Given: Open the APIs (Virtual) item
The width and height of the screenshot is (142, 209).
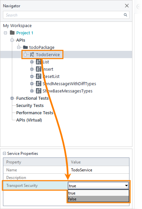Looking at the screenshot, I should coord(29,120).
